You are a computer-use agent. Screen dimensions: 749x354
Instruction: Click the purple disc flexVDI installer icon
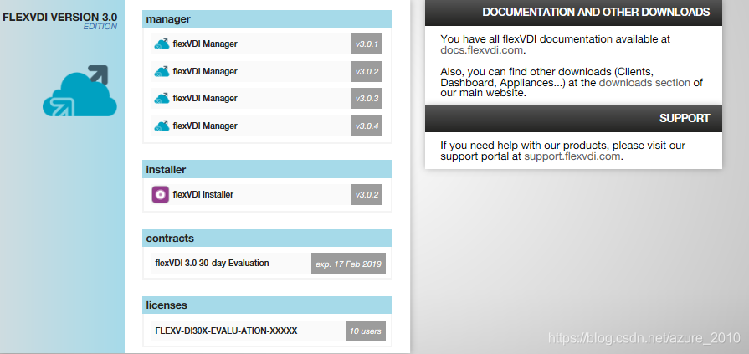[x=161, y=194]
